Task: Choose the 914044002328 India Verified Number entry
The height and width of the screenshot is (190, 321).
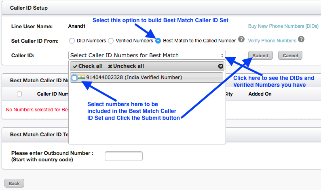Action: [x=134, y=77]
